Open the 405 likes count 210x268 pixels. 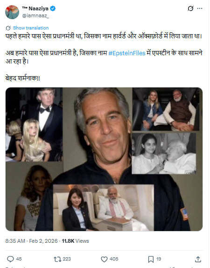click(x=114, y=259)
